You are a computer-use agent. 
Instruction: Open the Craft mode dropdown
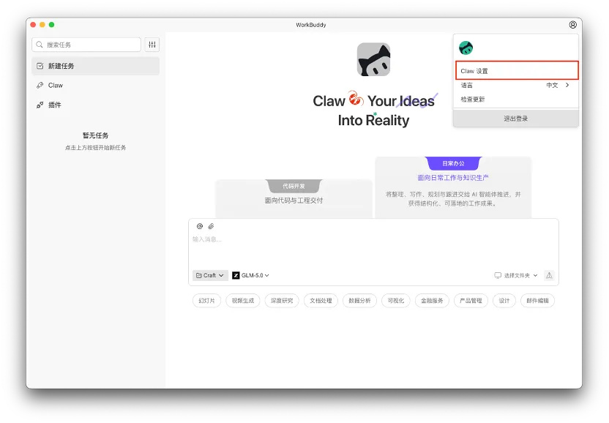[210, 275]
